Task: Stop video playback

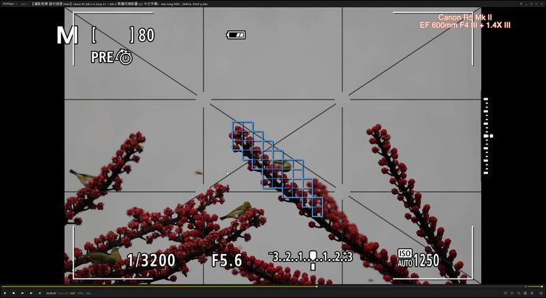Action: (13, 293)
